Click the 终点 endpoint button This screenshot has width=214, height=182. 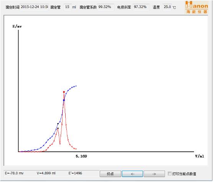point(110,174)
